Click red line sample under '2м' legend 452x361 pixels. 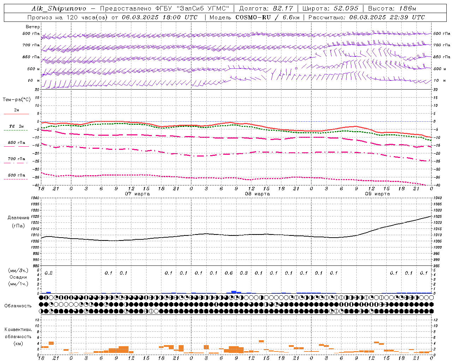[16, 114]
